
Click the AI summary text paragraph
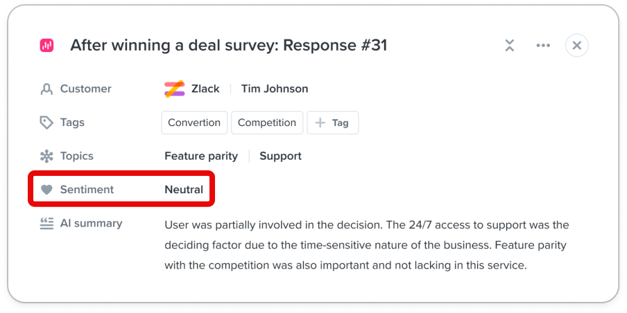[x=367, y=244]
